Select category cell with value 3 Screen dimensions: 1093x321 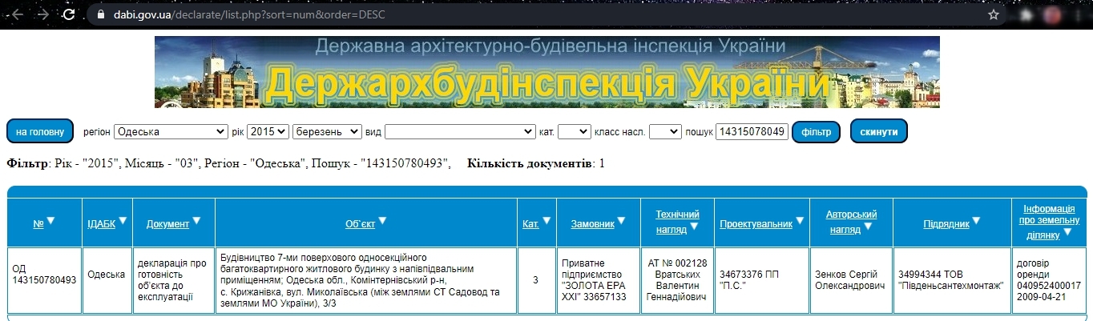pos(535,280)
